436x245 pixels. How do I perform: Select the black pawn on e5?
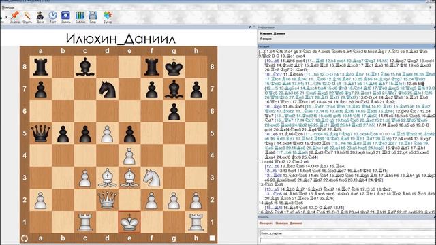pyautogui.click(x=129, y=133)
